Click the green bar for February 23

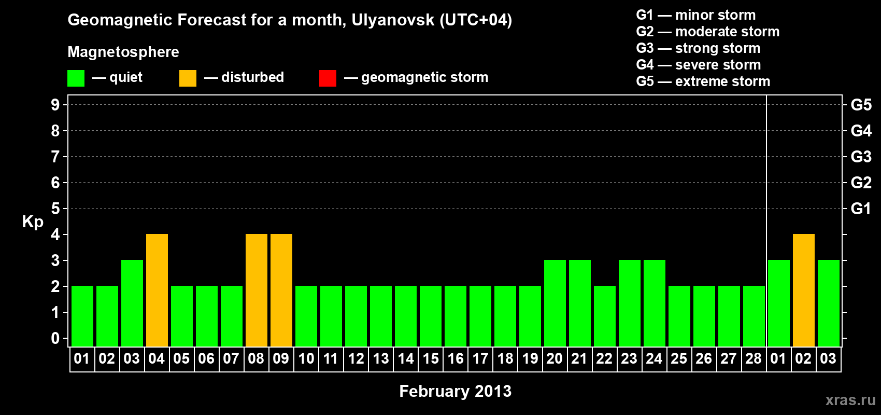[x=630, y=303]
